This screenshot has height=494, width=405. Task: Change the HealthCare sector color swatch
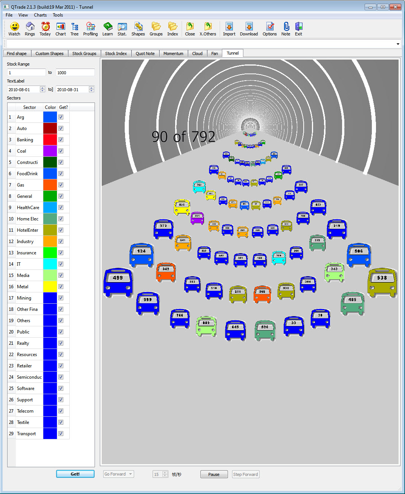50,207
